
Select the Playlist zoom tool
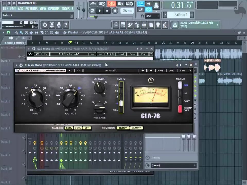[x=51, y=33]
